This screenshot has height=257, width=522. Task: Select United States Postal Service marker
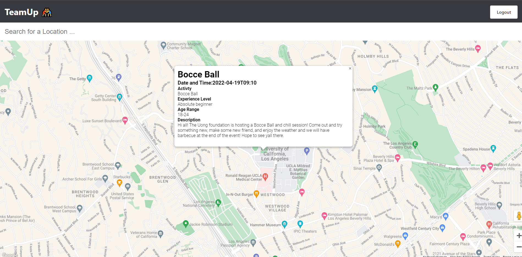pos(128,187)
